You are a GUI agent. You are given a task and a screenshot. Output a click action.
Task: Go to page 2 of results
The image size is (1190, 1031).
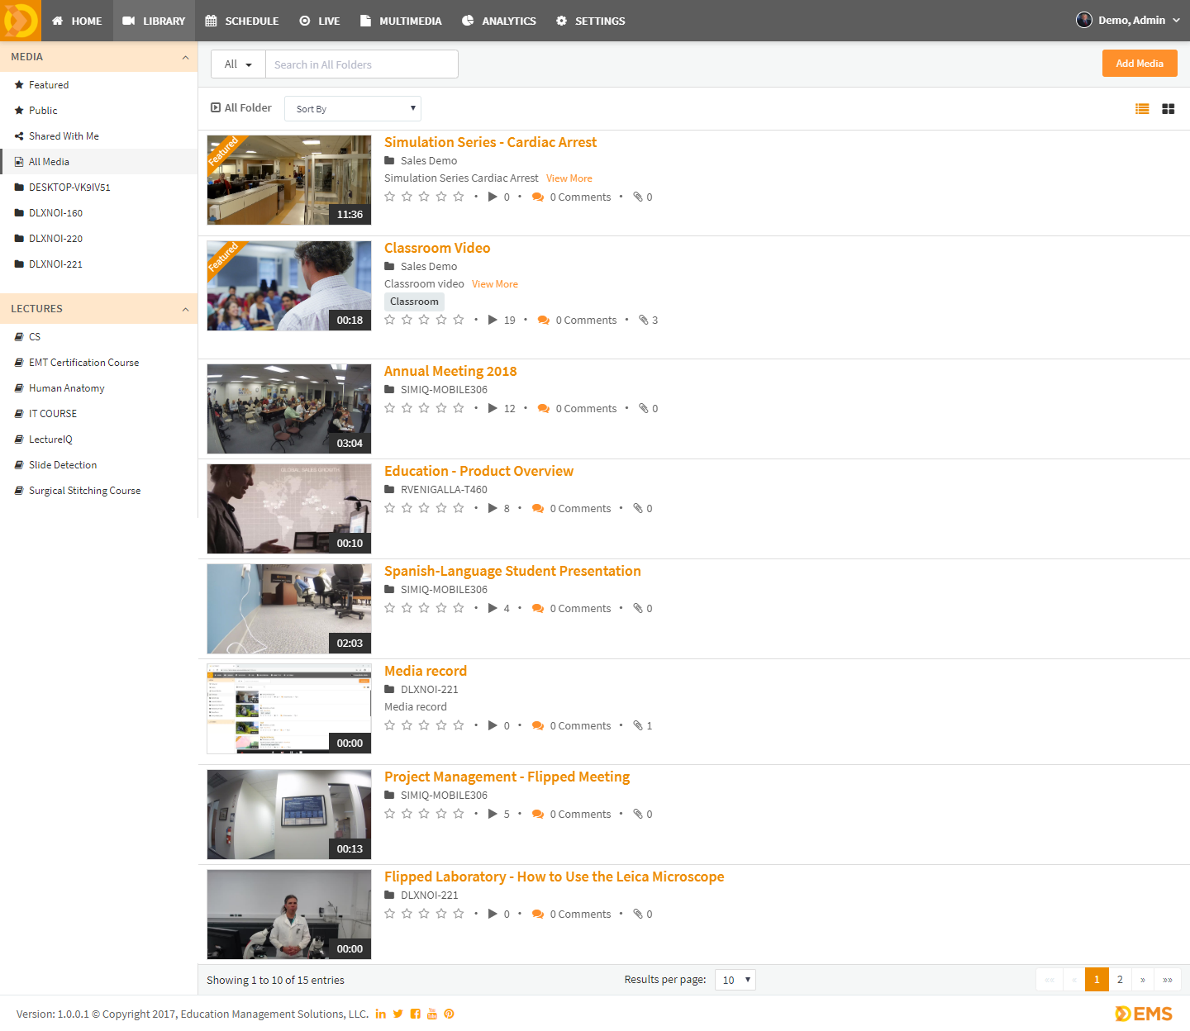click(x=1120, y=980)
